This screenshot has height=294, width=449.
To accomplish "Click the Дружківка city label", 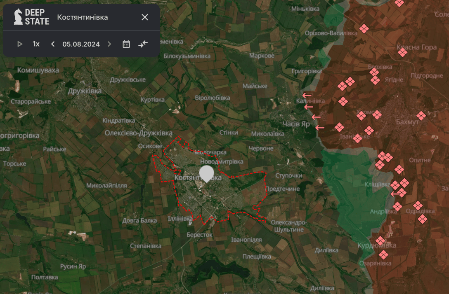I will tap(85, 91).
